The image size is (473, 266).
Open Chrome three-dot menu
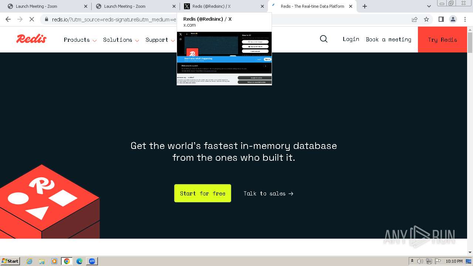[465, 19]
